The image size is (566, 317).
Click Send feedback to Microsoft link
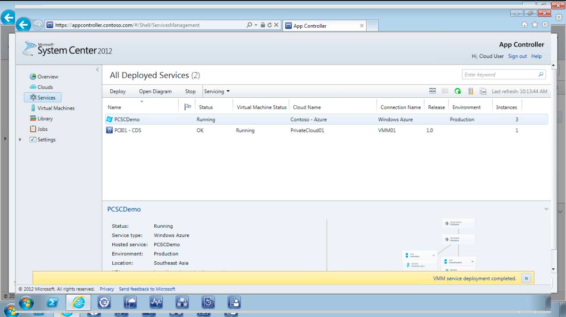click(147, 289)
